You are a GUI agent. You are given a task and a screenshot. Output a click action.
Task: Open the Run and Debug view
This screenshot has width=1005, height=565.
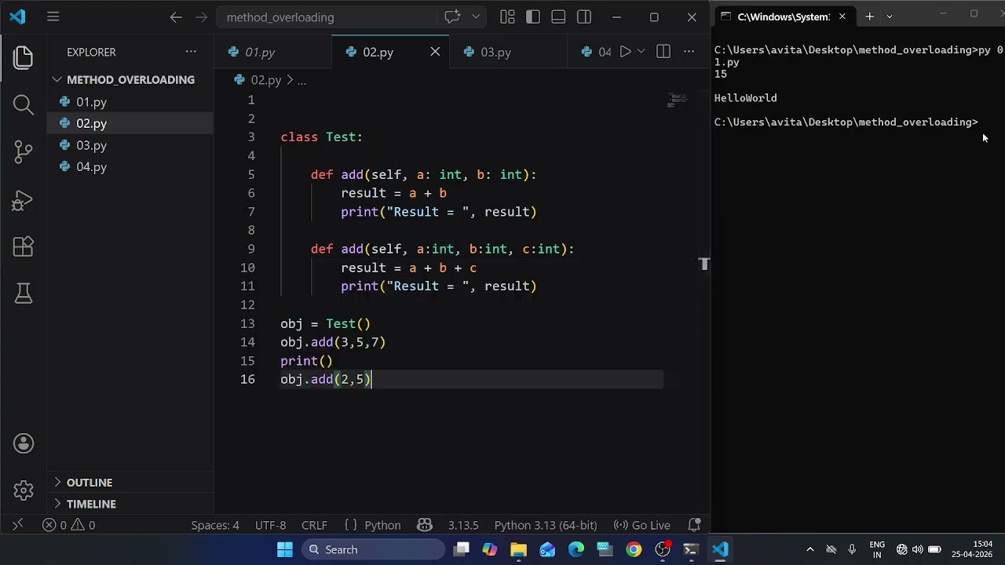(24, 200)
